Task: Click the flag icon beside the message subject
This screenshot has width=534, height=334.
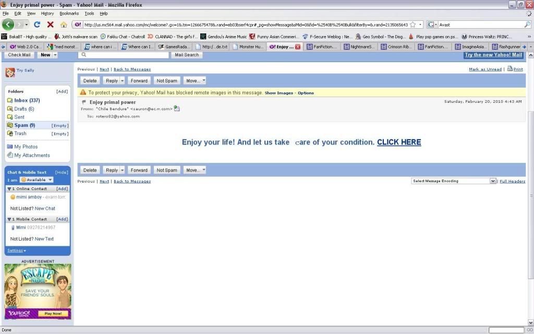Action: coord(84,102)
